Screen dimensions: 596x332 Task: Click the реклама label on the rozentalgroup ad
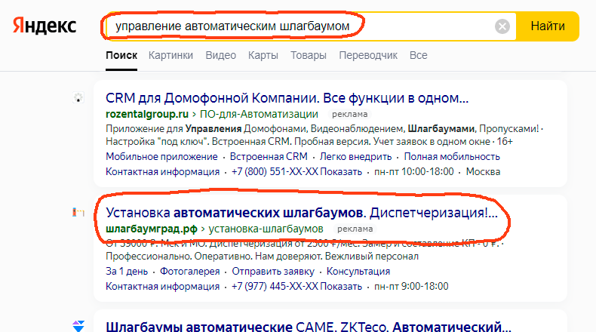tap(350, 114)
